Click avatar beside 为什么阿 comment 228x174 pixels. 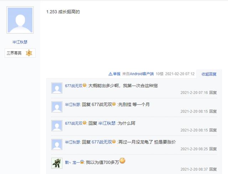point(57,126)
